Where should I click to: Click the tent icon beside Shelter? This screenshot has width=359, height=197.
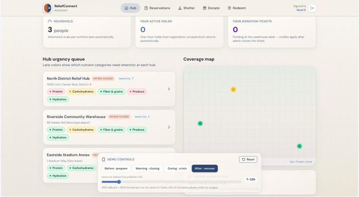pyautogui.click(x=180, y=8)
